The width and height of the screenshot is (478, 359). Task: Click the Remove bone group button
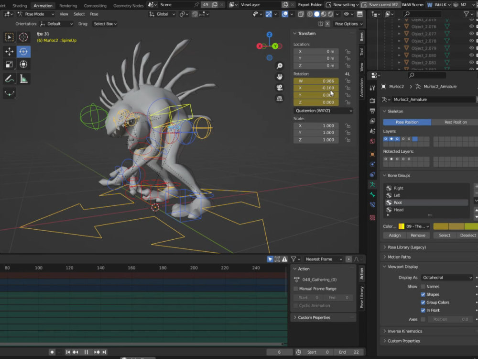click(x=418, y=236)
